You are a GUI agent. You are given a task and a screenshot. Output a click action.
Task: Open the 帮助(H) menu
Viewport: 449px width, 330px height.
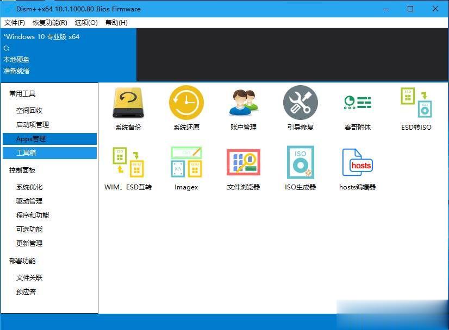[x=116, y=23]
